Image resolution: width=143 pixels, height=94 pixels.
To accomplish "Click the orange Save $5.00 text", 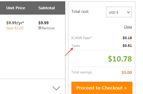I will [15, 28].
